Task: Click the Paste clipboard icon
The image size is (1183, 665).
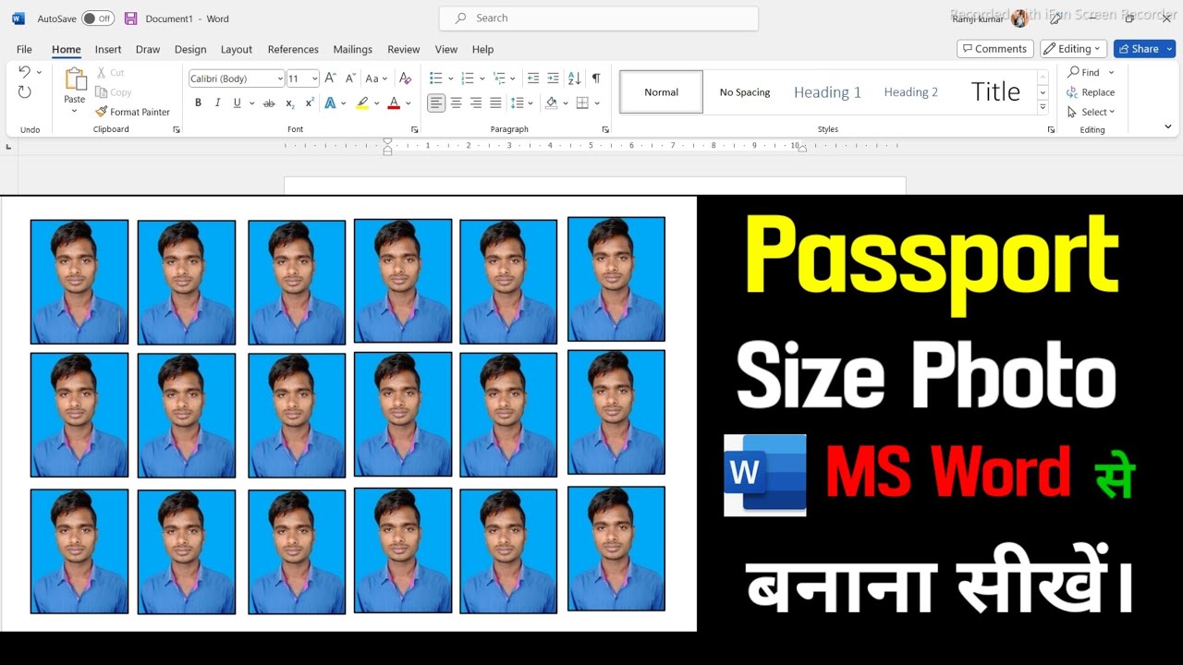Action: (75, 80)
